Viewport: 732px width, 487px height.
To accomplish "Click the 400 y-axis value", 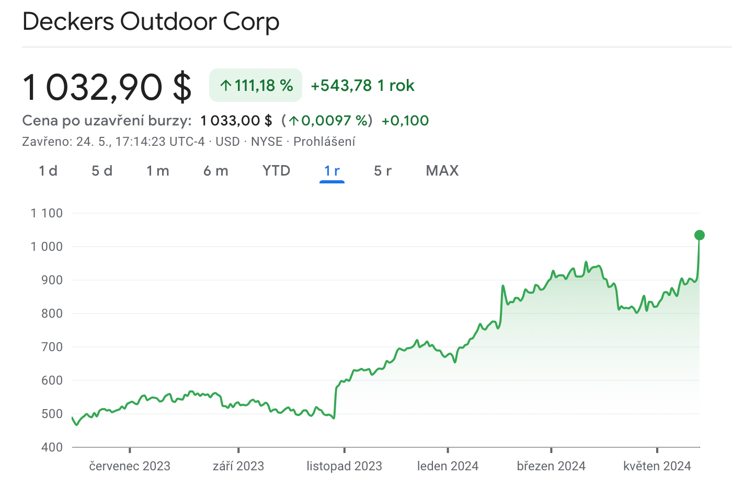I will 52,447.
